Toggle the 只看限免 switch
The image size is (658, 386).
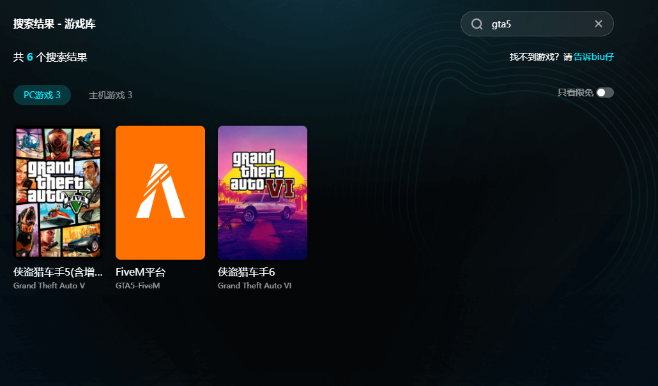605,93
